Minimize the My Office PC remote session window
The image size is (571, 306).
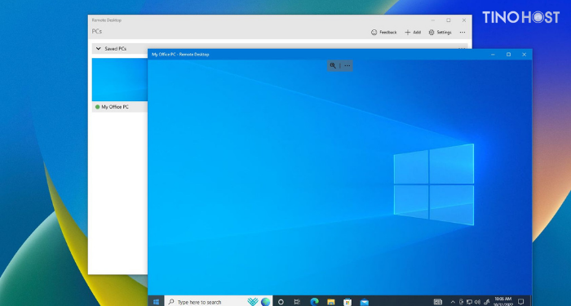click(x=493, y=55)
